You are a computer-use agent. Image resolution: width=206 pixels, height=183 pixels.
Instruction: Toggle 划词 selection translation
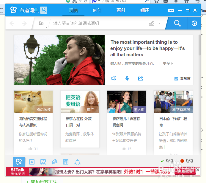(187, 161)
